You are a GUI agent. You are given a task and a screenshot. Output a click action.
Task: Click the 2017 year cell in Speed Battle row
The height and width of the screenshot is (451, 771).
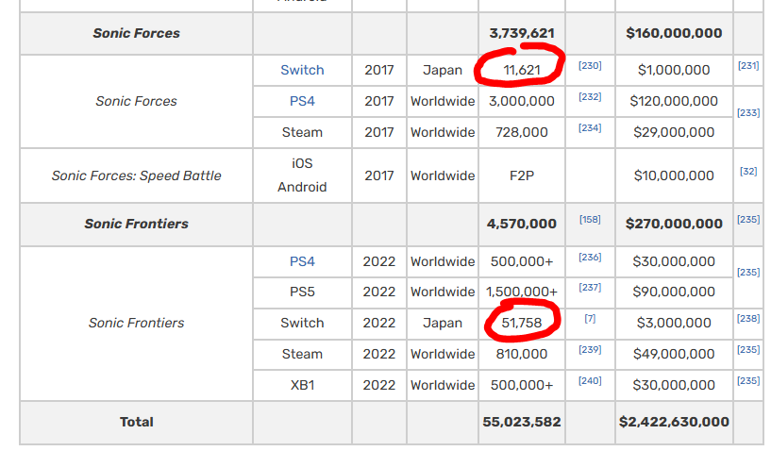379,175
